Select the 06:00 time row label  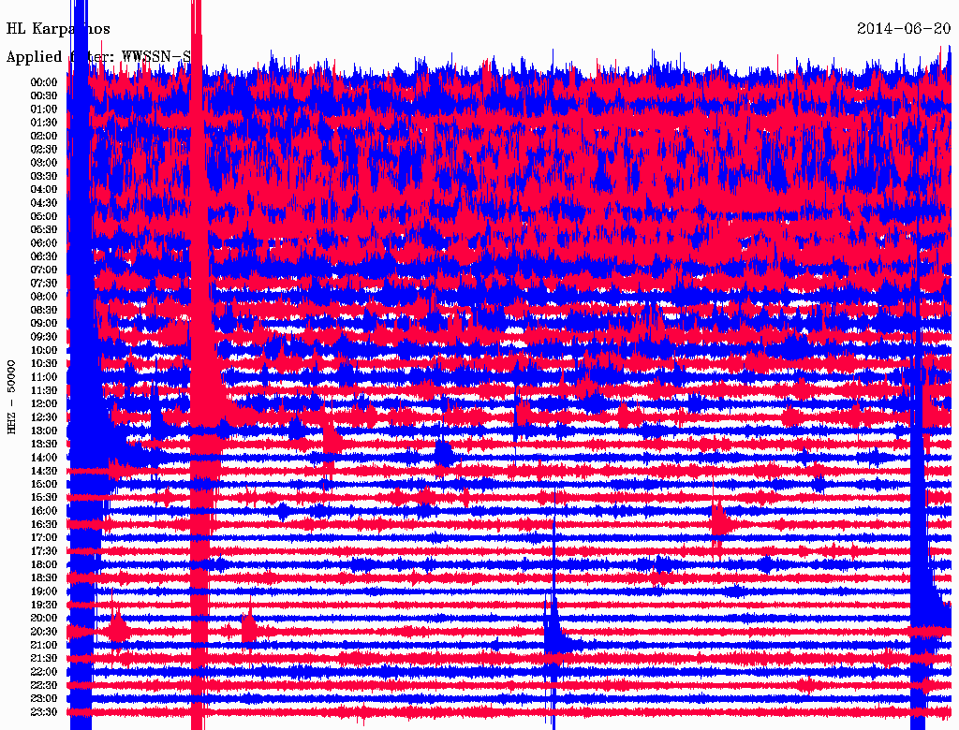tap(44, 243)
